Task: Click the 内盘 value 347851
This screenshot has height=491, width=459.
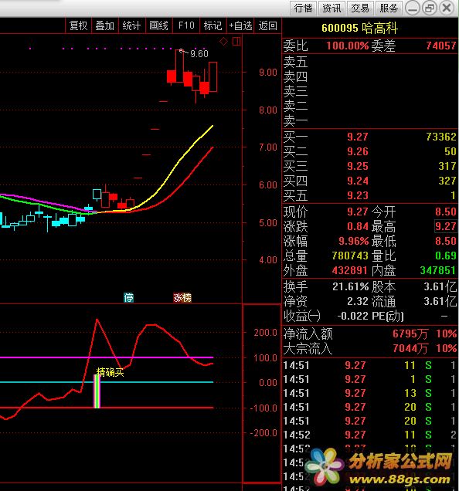Action: tap(437, 270)
